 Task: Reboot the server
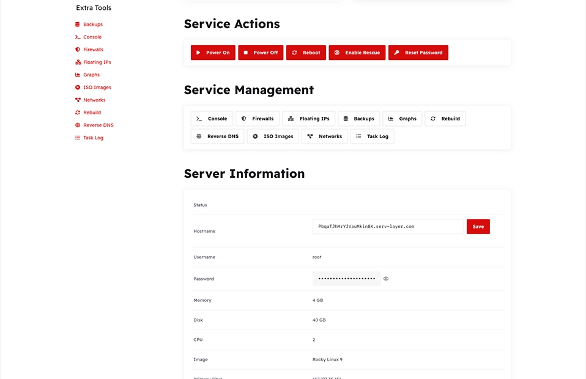tap(306, 53)
